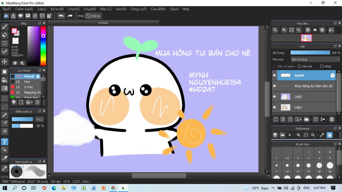The height and width of the screenshot is (192, 342).
Task: Open Microsoft Word from the taskbar
Action: click(x=94, y=188)
